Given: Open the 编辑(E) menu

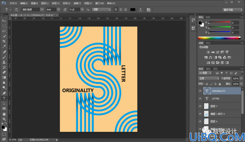Looking at the screenshot, I should [24, 3].
